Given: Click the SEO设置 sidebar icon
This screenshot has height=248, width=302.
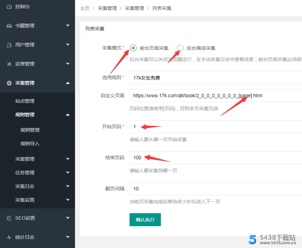Looking at the screenshot, I should 9,218.
